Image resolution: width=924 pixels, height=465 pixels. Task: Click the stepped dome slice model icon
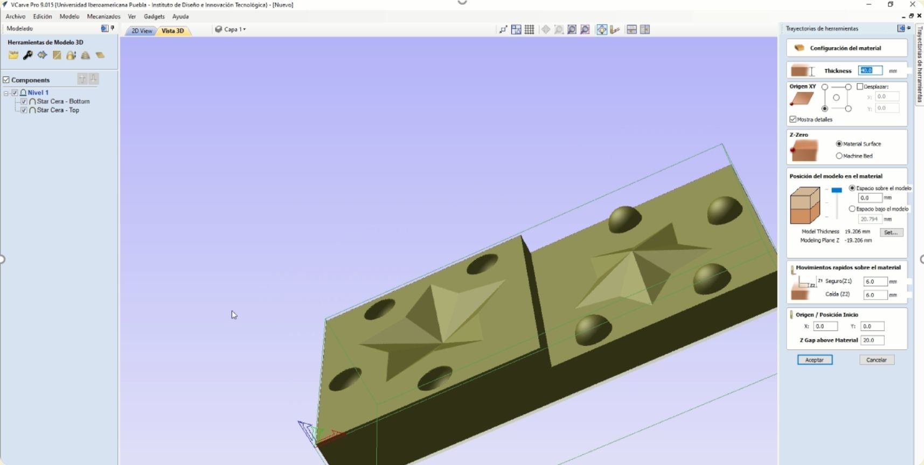85,55
